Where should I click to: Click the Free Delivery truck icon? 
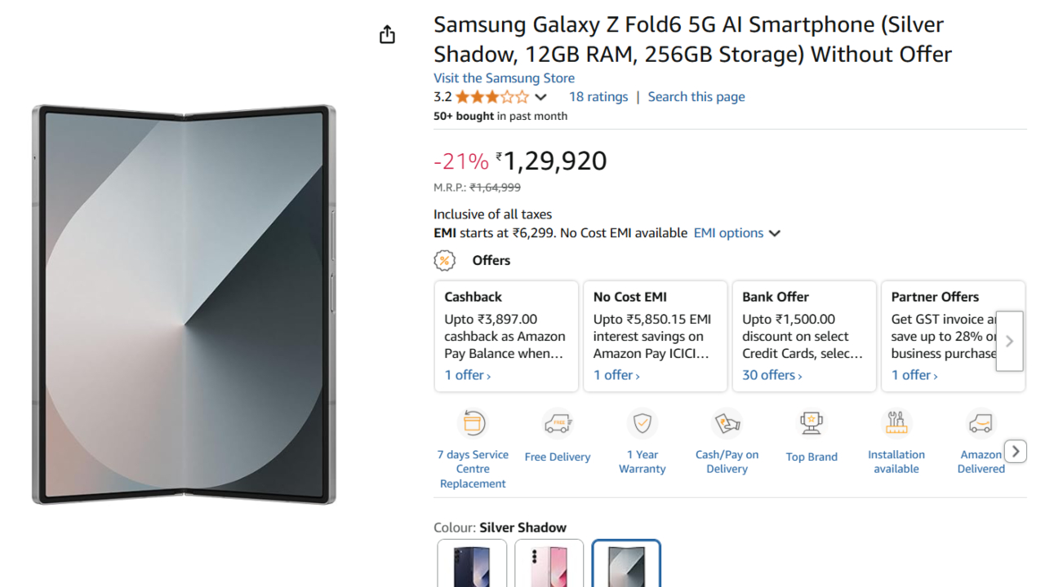[x=558, y=424]
